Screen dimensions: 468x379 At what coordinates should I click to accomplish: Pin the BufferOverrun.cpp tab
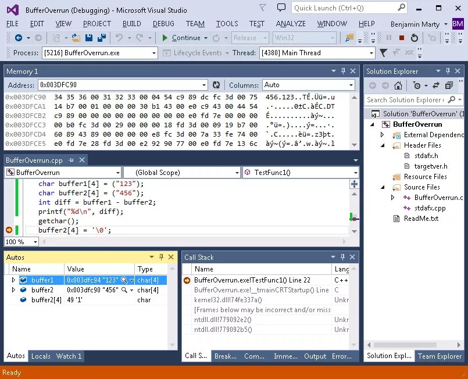point(71,160)
